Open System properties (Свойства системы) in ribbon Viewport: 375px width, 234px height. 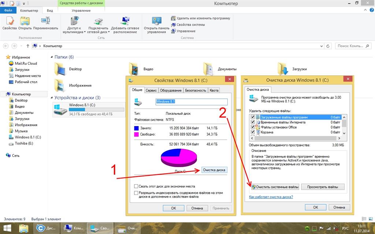click(188, 24)
